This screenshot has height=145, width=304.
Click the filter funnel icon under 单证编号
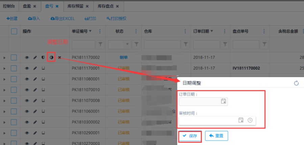100,44
